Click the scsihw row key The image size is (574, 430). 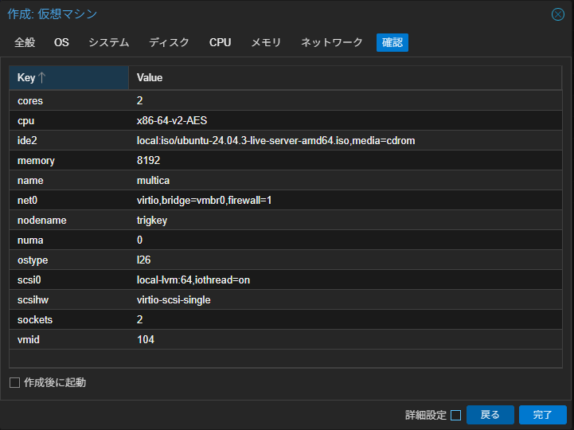click(x=33, y=300)
